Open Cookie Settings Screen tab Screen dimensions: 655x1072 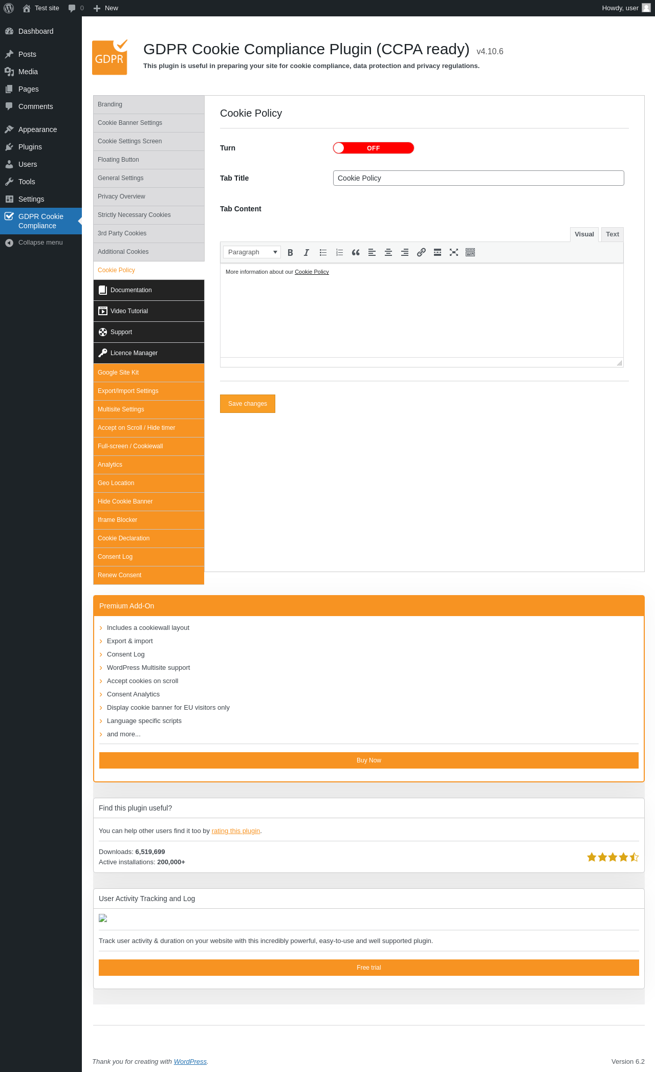click(x=149, y=141)
